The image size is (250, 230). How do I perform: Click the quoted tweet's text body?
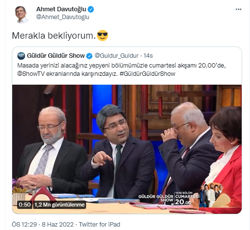pos(121,69)
